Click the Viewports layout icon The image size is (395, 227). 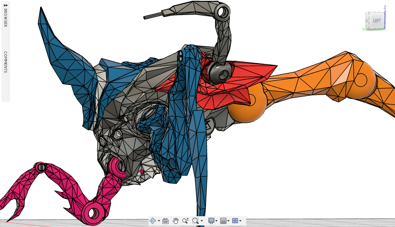235,220
